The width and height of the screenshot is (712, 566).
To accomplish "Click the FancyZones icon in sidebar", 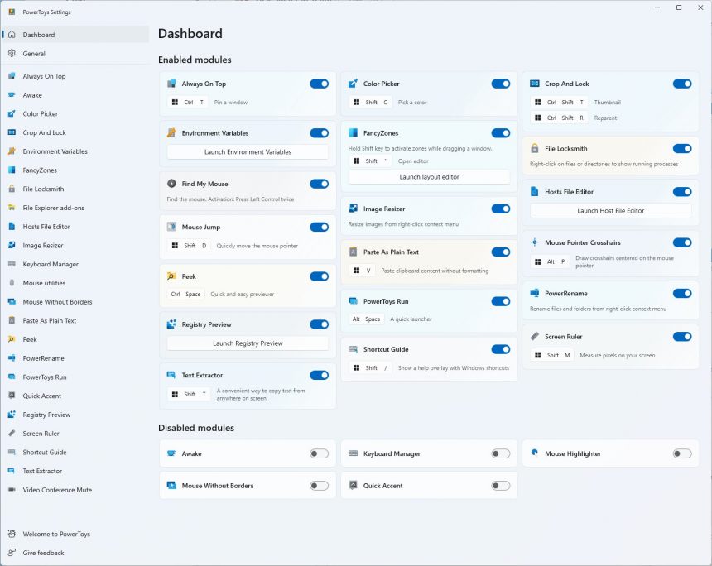I will [12, 170].
